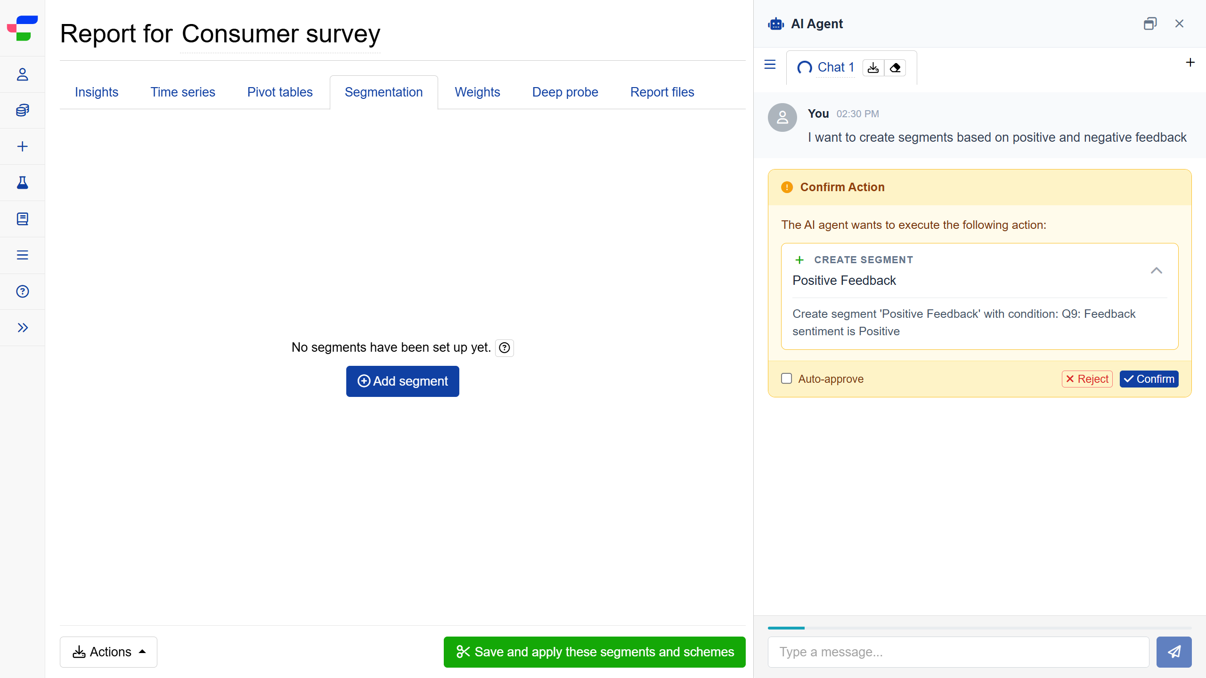Viewport: 1206px width, 678px height.
Task: Pop out the AI Agent panel
Action: click(x=1151, y=23)
